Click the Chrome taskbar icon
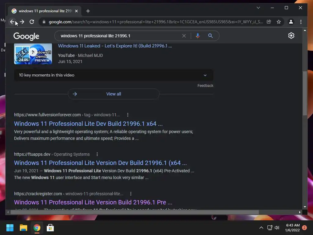Screen dimensions: 313x235 tap(37, 228)
